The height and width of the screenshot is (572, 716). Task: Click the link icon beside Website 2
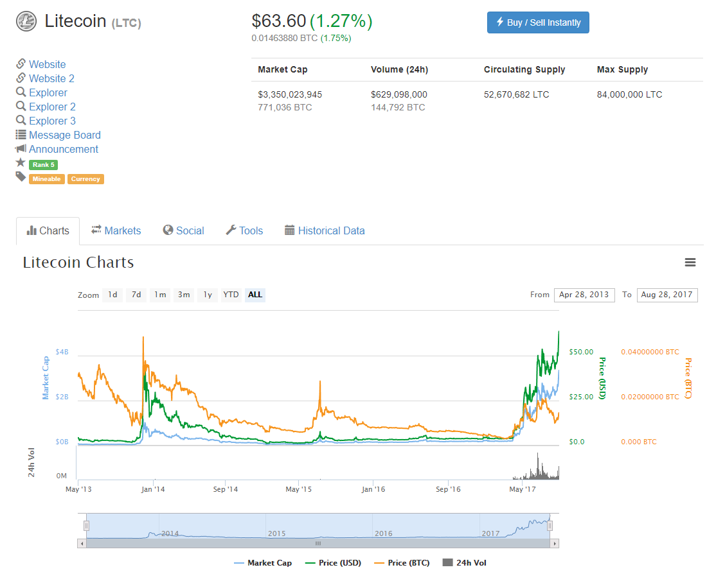click(21, 78)
